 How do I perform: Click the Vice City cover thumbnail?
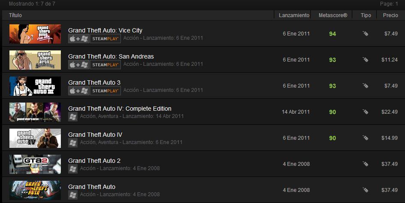pyautogui.click(x=35, y=34)
